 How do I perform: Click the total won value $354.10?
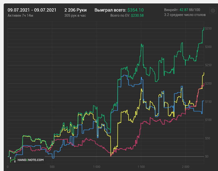pyautogui.click(x=135, y=10)
